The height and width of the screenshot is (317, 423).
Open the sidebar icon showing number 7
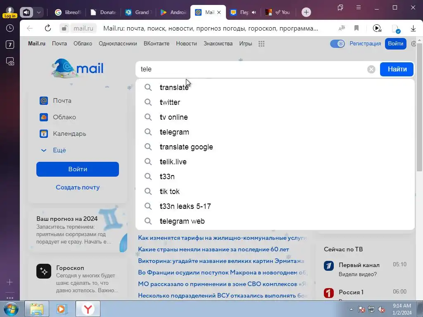tap(10, 45)
